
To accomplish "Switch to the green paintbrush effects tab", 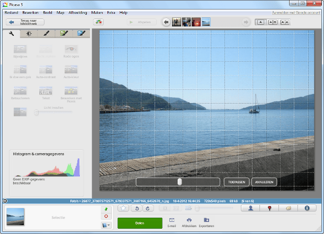I will click(x=64, y=34).
